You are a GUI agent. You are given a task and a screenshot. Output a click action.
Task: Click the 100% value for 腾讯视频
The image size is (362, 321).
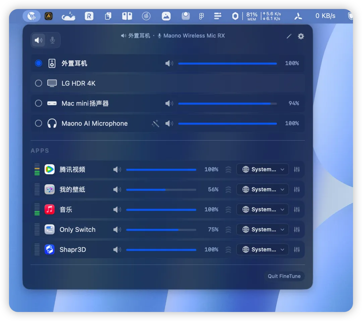211,170
